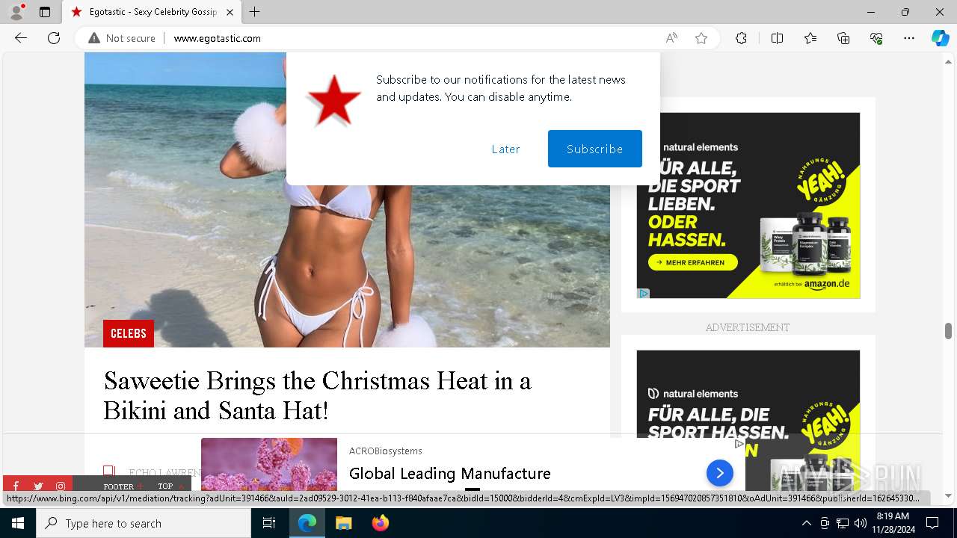
Task: Open volume control in system tray
Action: [861, 523]
